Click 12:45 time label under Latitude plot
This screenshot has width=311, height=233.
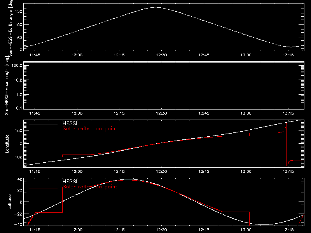204,230
